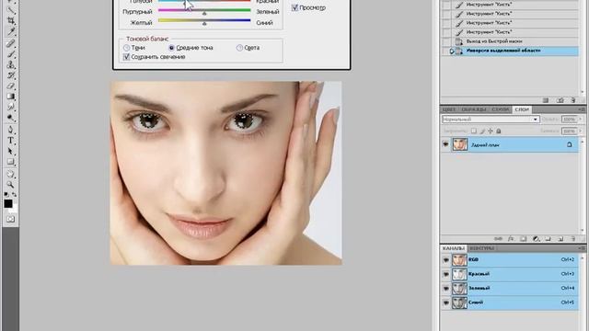The image size is (589, 331).
Task: Click the Пурпурный–Зеленый slider handle
Action: point(204,13)
